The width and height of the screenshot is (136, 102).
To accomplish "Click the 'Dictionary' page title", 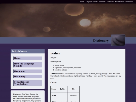I will pos(101,41).
